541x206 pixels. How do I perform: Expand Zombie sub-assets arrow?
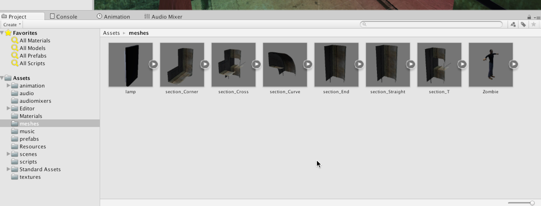click(x=514, y=64)
